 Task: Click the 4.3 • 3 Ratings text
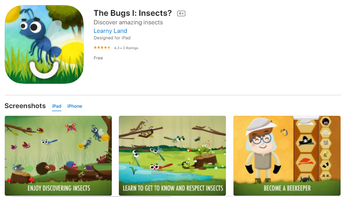pyautogui.click(x=126, y=48)
